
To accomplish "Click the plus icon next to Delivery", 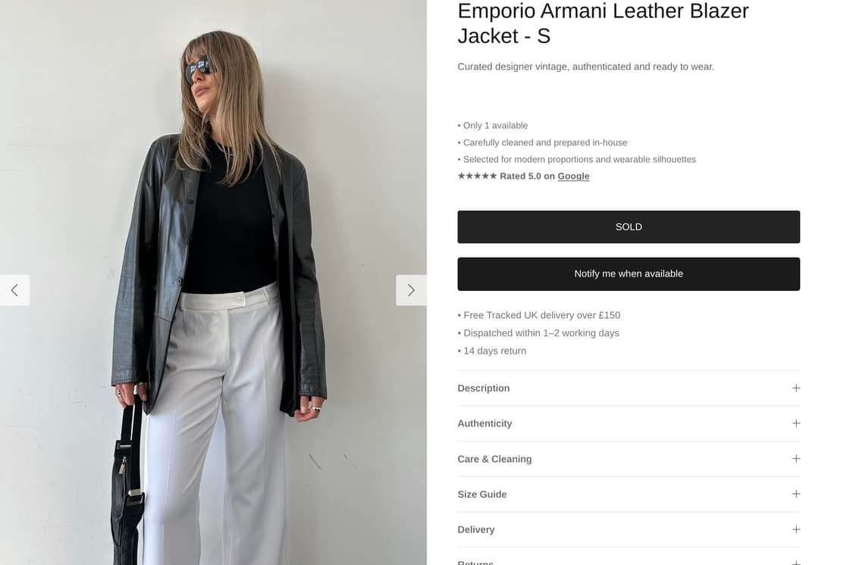I will (795, 529).
